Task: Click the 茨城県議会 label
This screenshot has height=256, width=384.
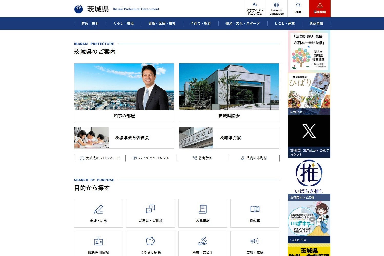Action: [229, 116]
